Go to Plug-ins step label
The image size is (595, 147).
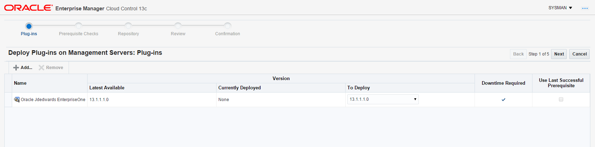pyautogui.click(x=29, y=34)
